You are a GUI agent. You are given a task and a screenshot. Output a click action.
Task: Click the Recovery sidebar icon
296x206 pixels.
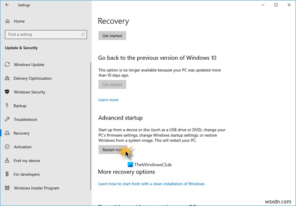pos(7,133)
